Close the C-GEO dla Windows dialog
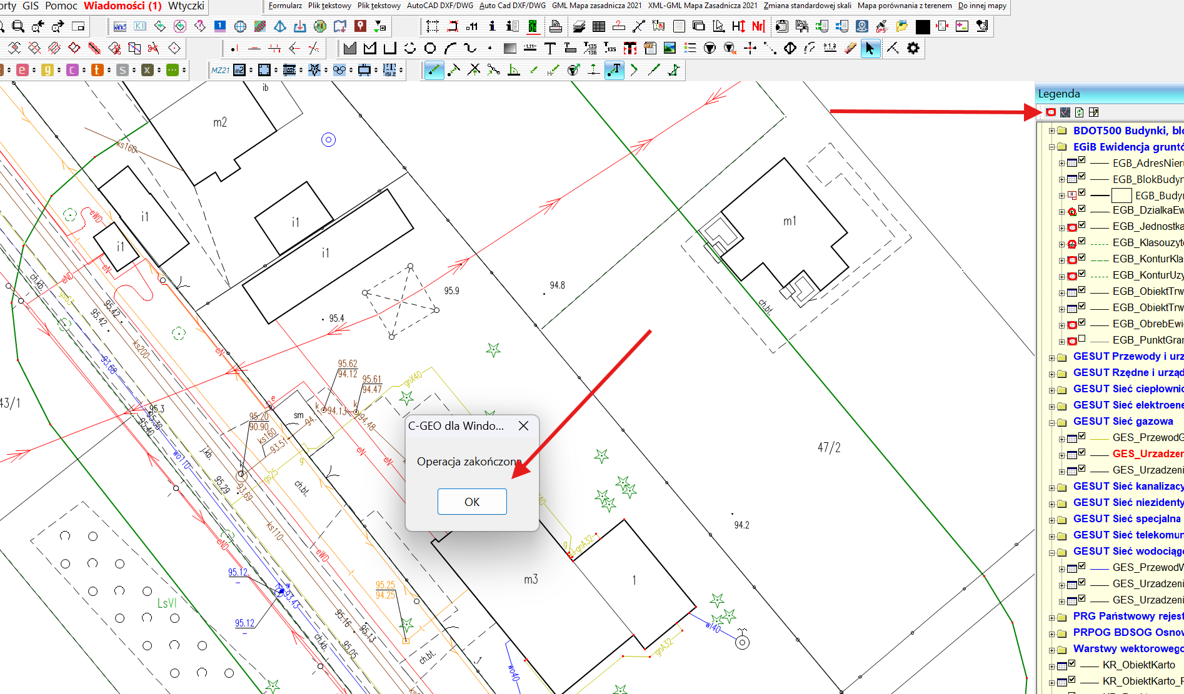This screenshot has width=1184, height=694. click(524, 425)
